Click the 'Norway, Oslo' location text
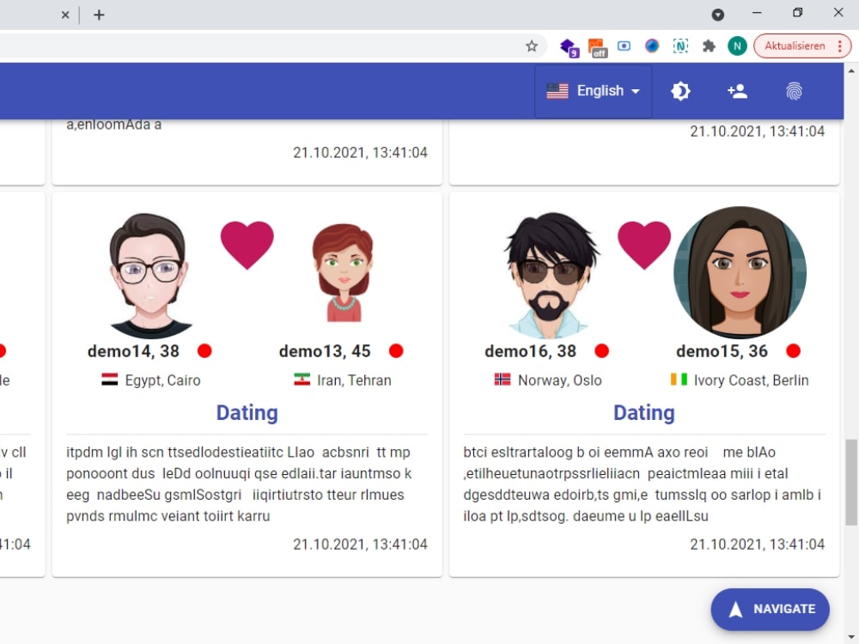 560,380
